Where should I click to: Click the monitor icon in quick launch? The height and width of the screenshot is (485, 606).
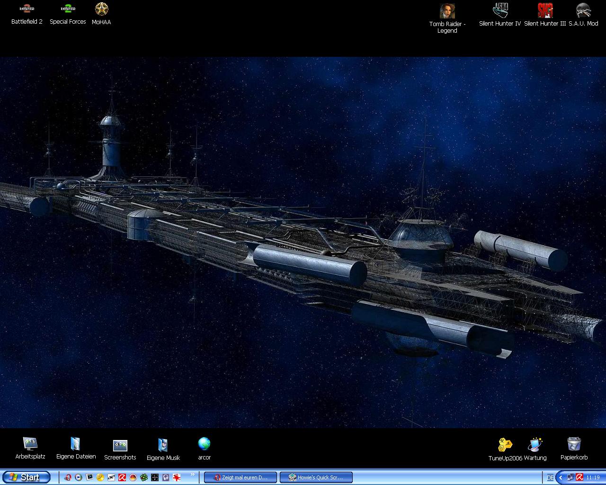pyautogui.click(x=89, y=477)
